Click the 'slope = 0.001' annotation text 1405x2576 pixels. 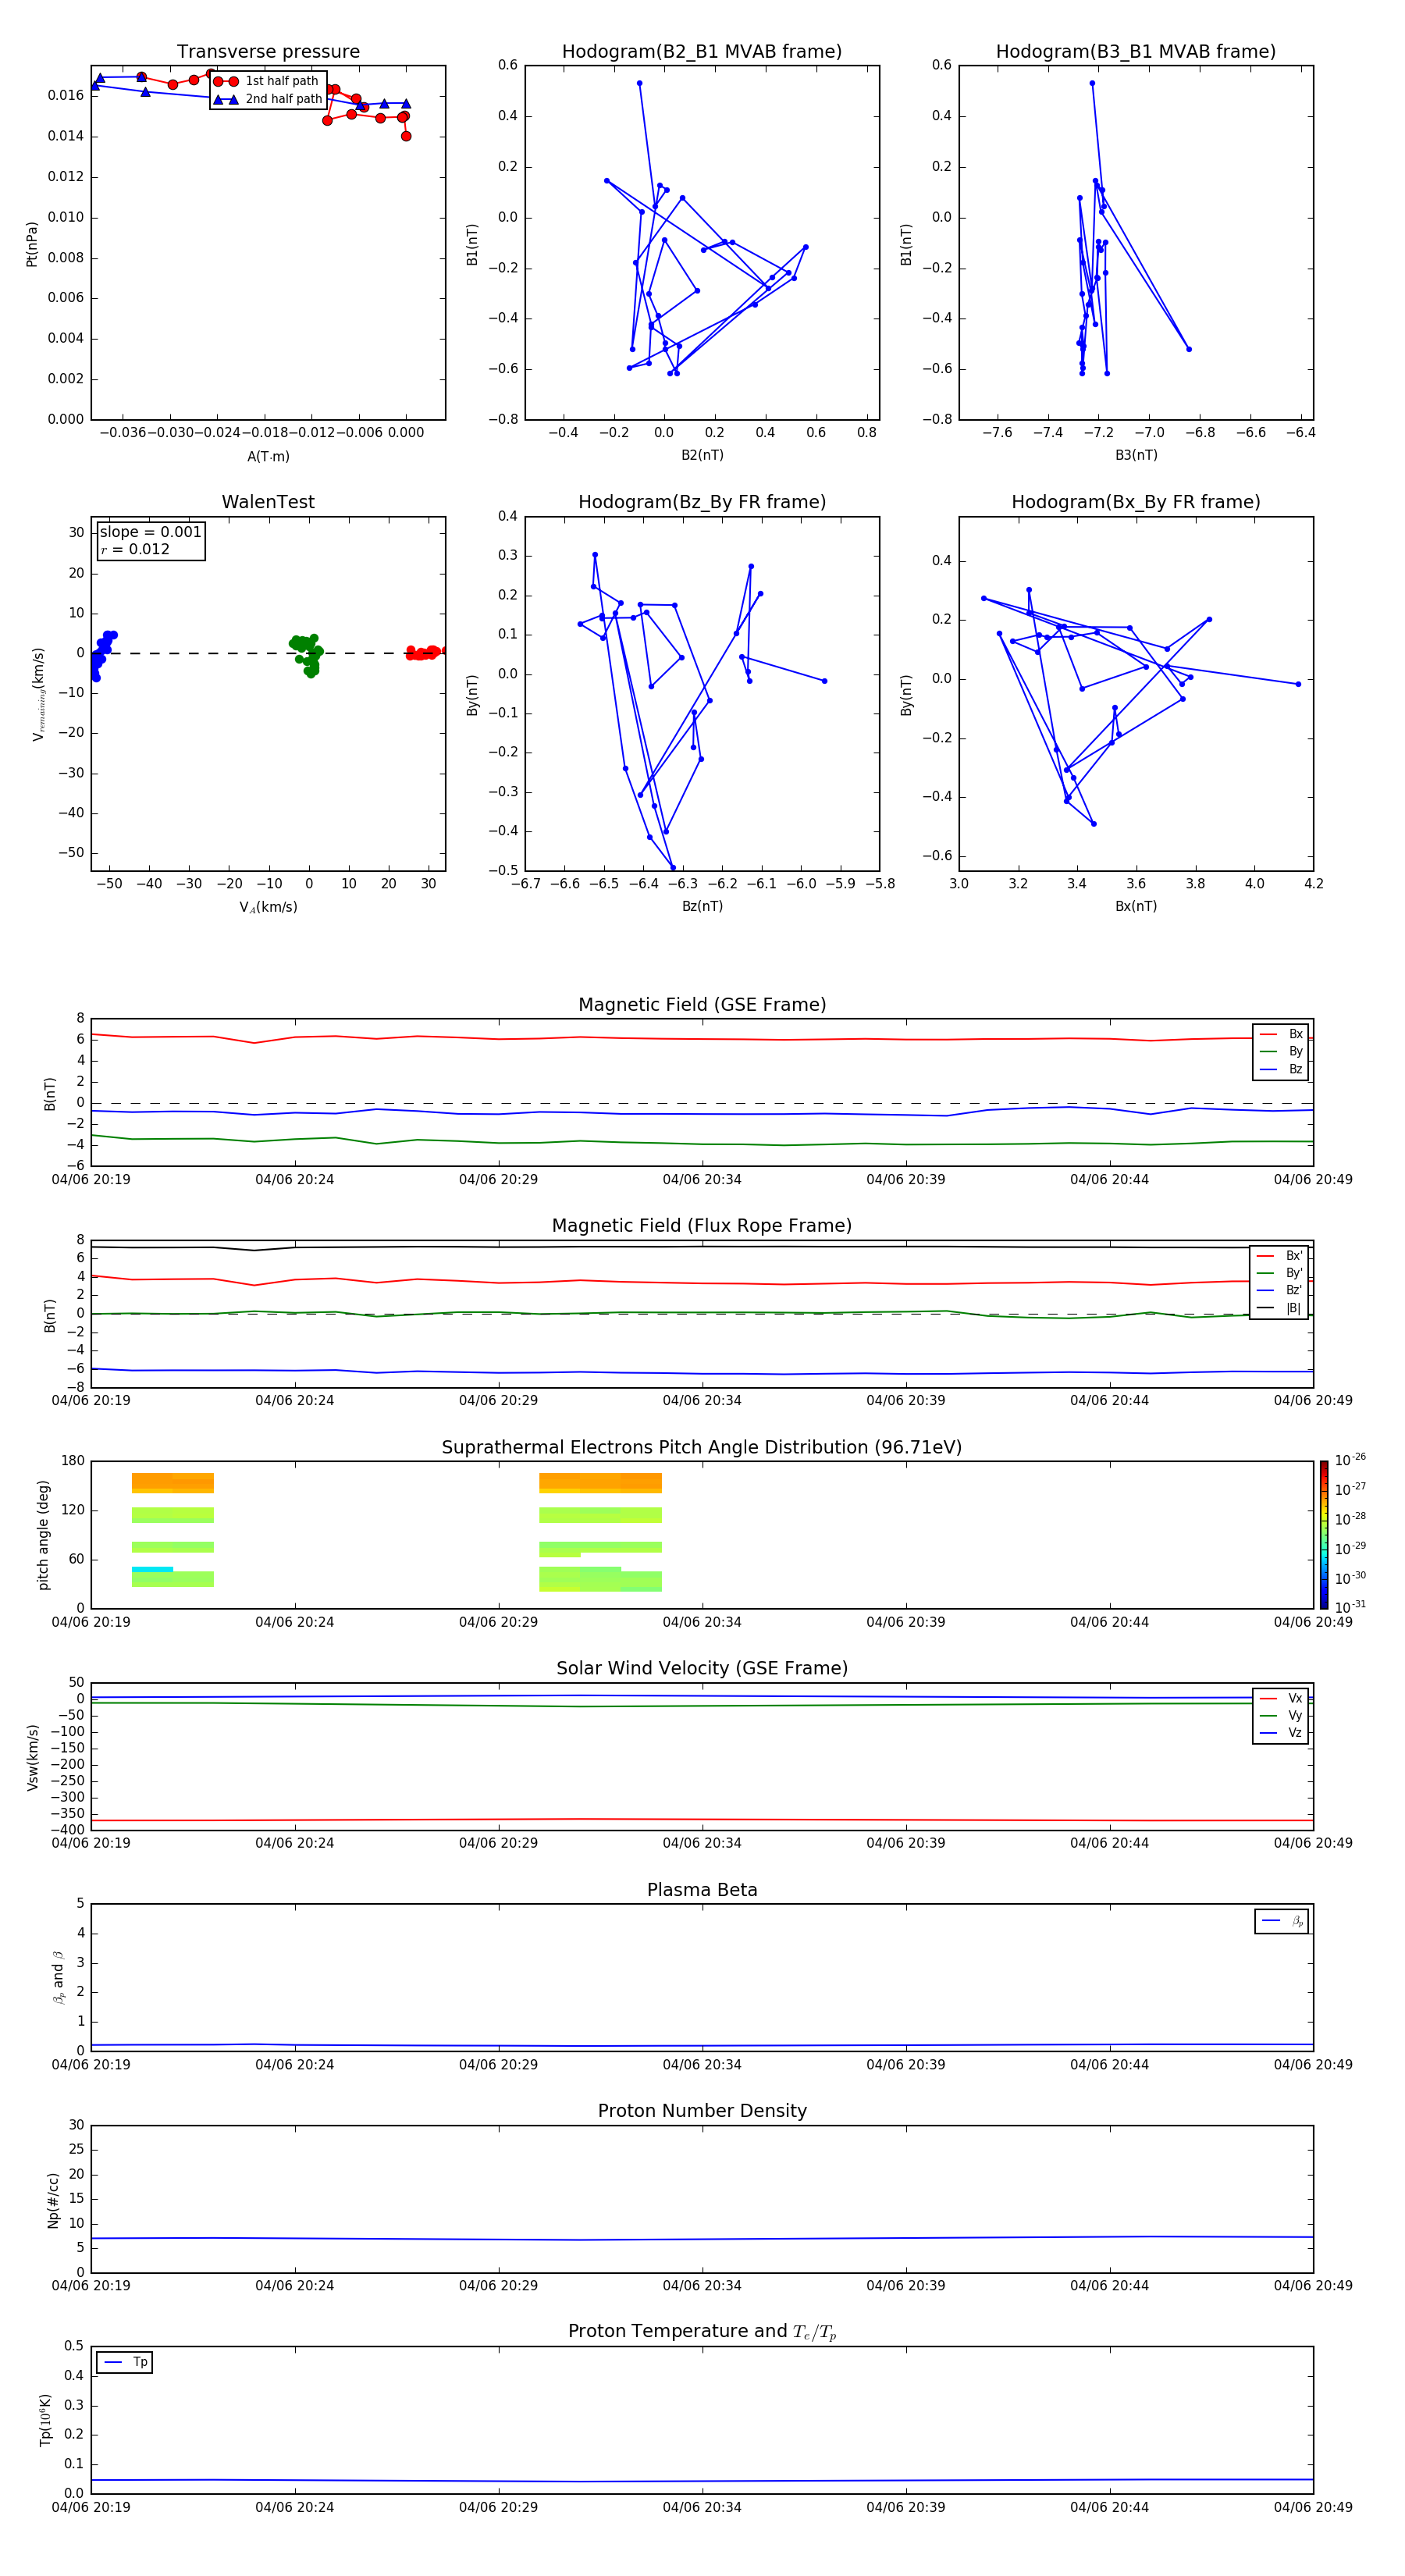tap(150, 532)
